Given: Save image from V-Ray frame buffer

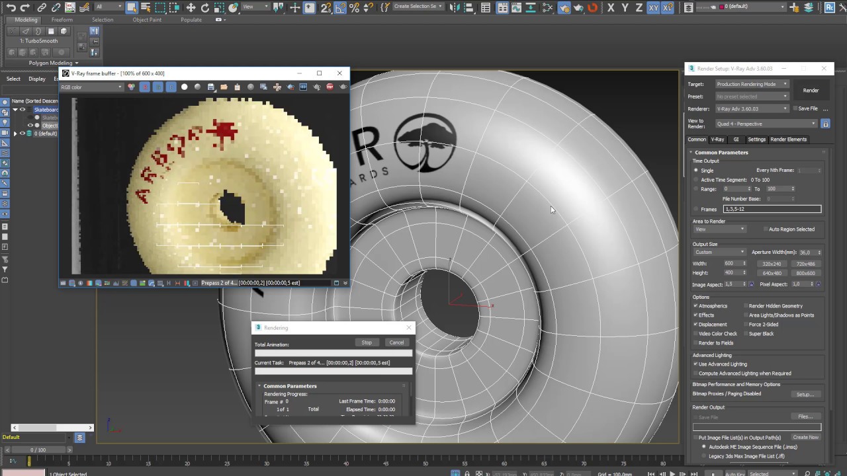Looking at the screenshot, I should click(x=210, y=87).
